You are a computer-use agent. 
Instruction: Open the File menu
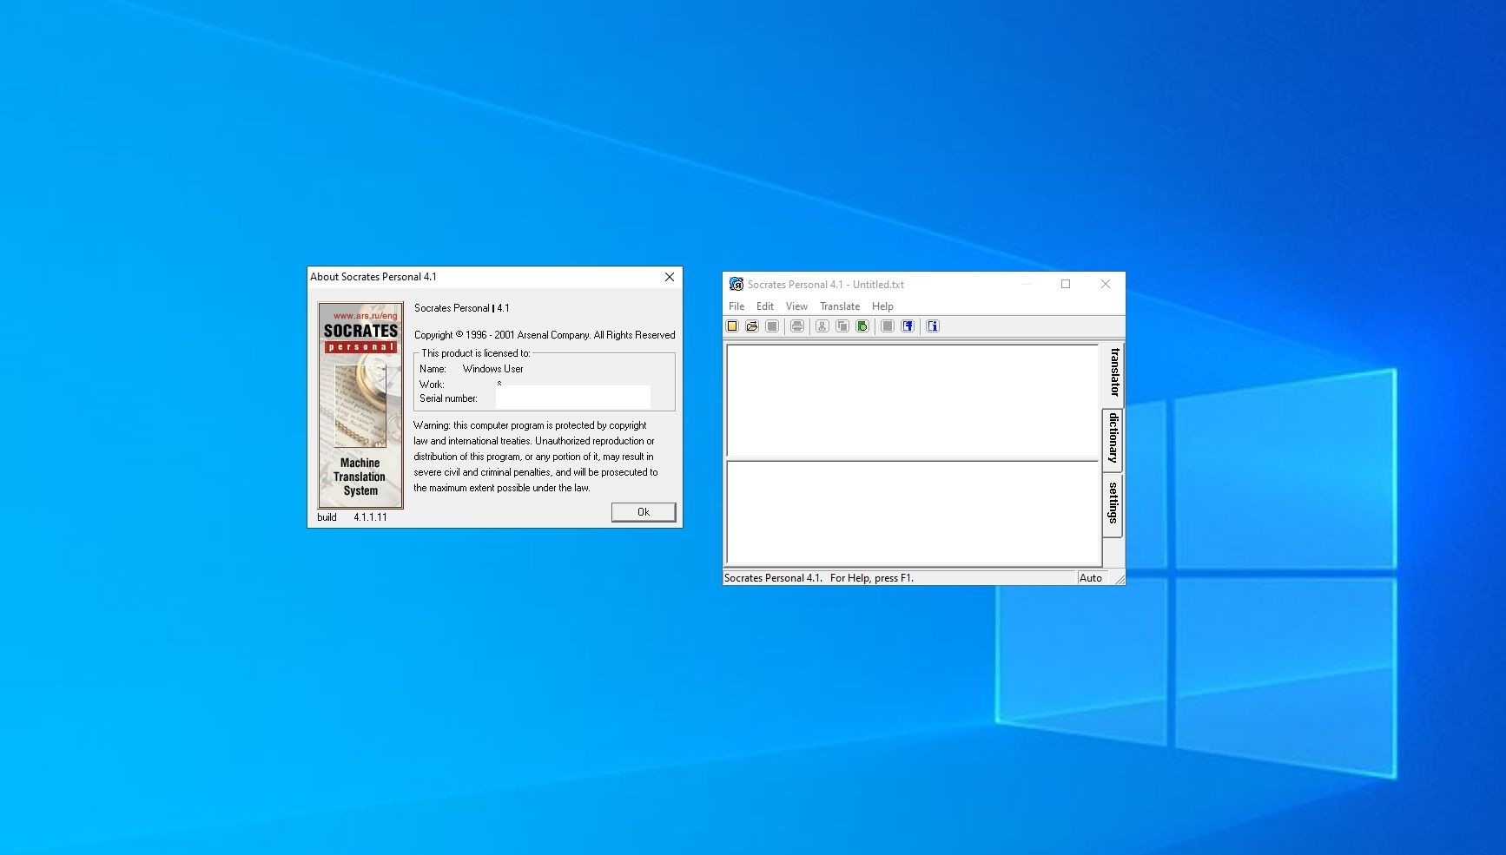click(736, 306)
